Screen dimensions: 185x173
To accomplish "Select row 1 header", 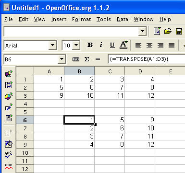I will [25, 80].
